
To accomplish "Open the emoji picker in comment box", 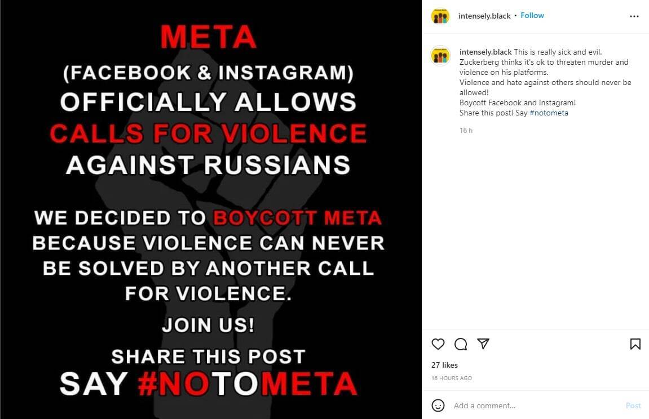I will [x=438, y=405].
